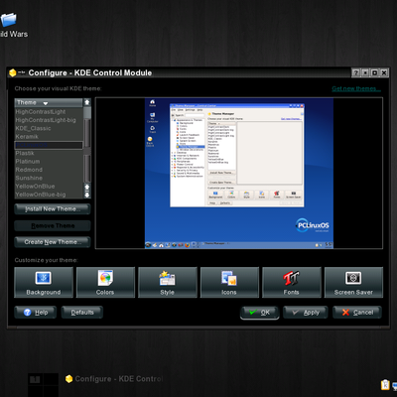
Task: Click the context help question mark button in title bar
Action: pos(355,72)
